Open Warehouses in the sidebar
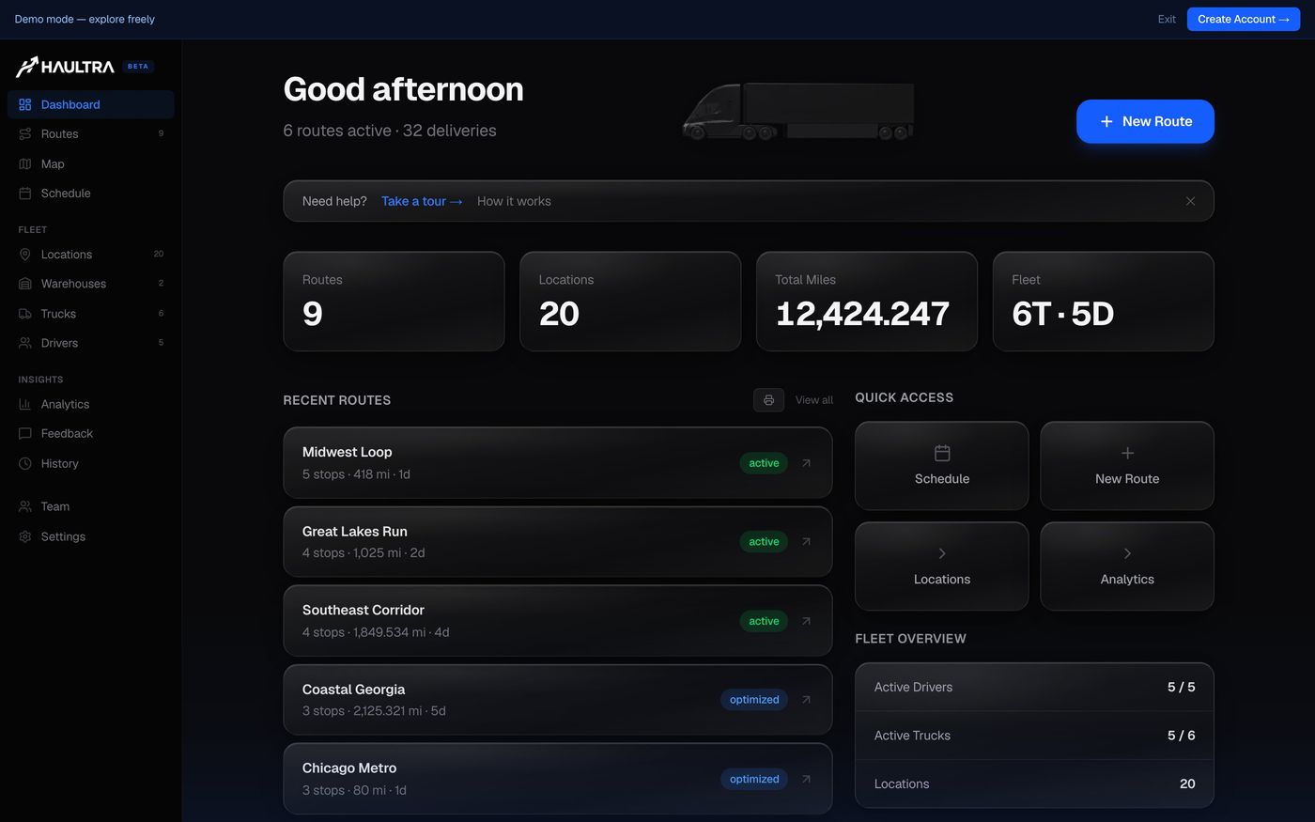Screen dimensions: 1315x822 [91, 283]
